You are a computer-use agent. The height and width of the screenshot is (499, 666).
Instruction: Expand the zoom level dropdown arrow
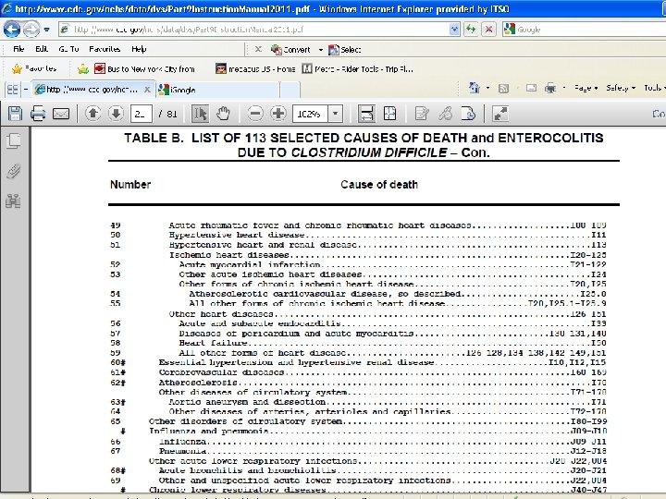335,114
